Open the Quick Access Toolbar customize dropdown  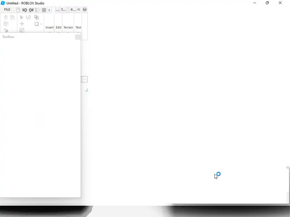(x=49, y=10)
